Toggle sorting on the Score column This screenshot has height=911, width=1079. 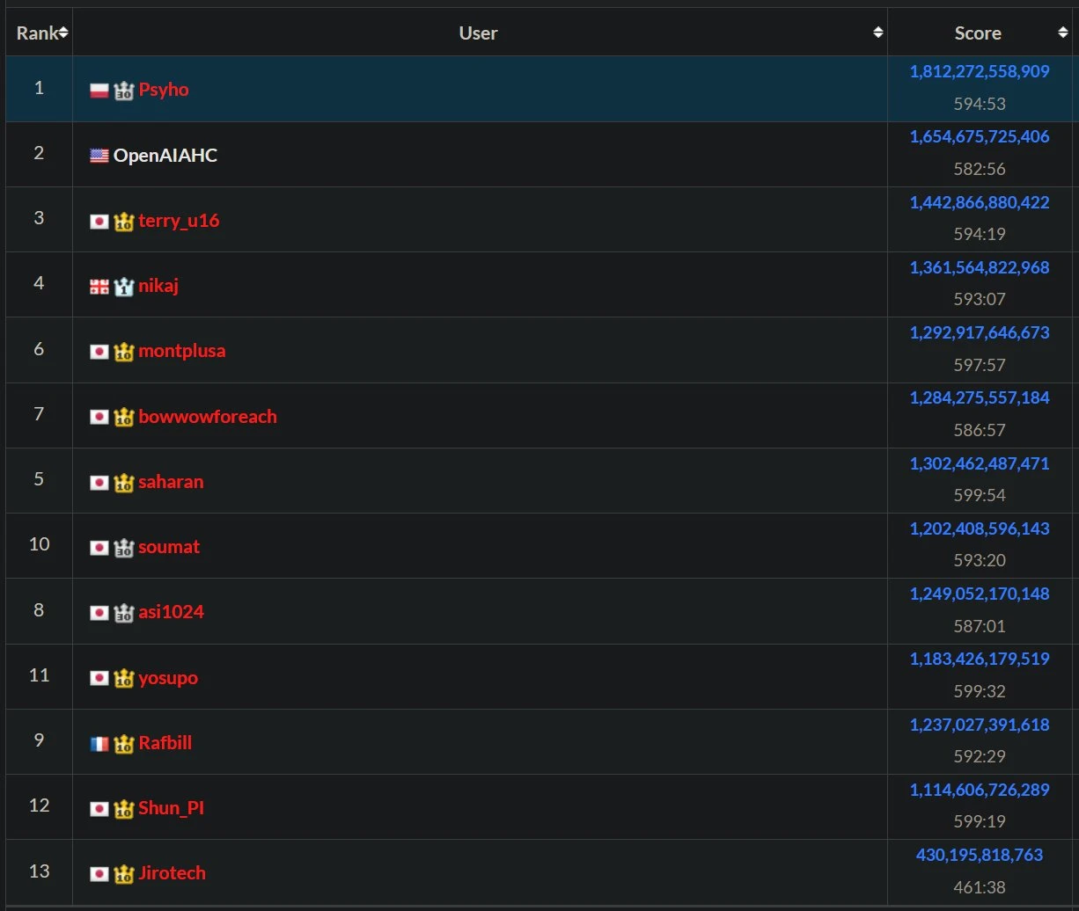point(978,32)
